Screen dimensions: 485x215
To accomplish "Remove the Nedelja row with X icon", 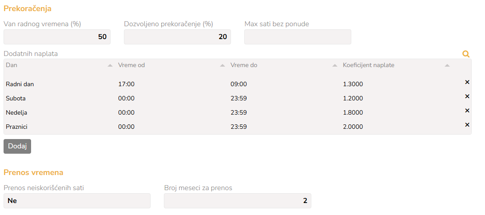I will (x=467, y=111).
